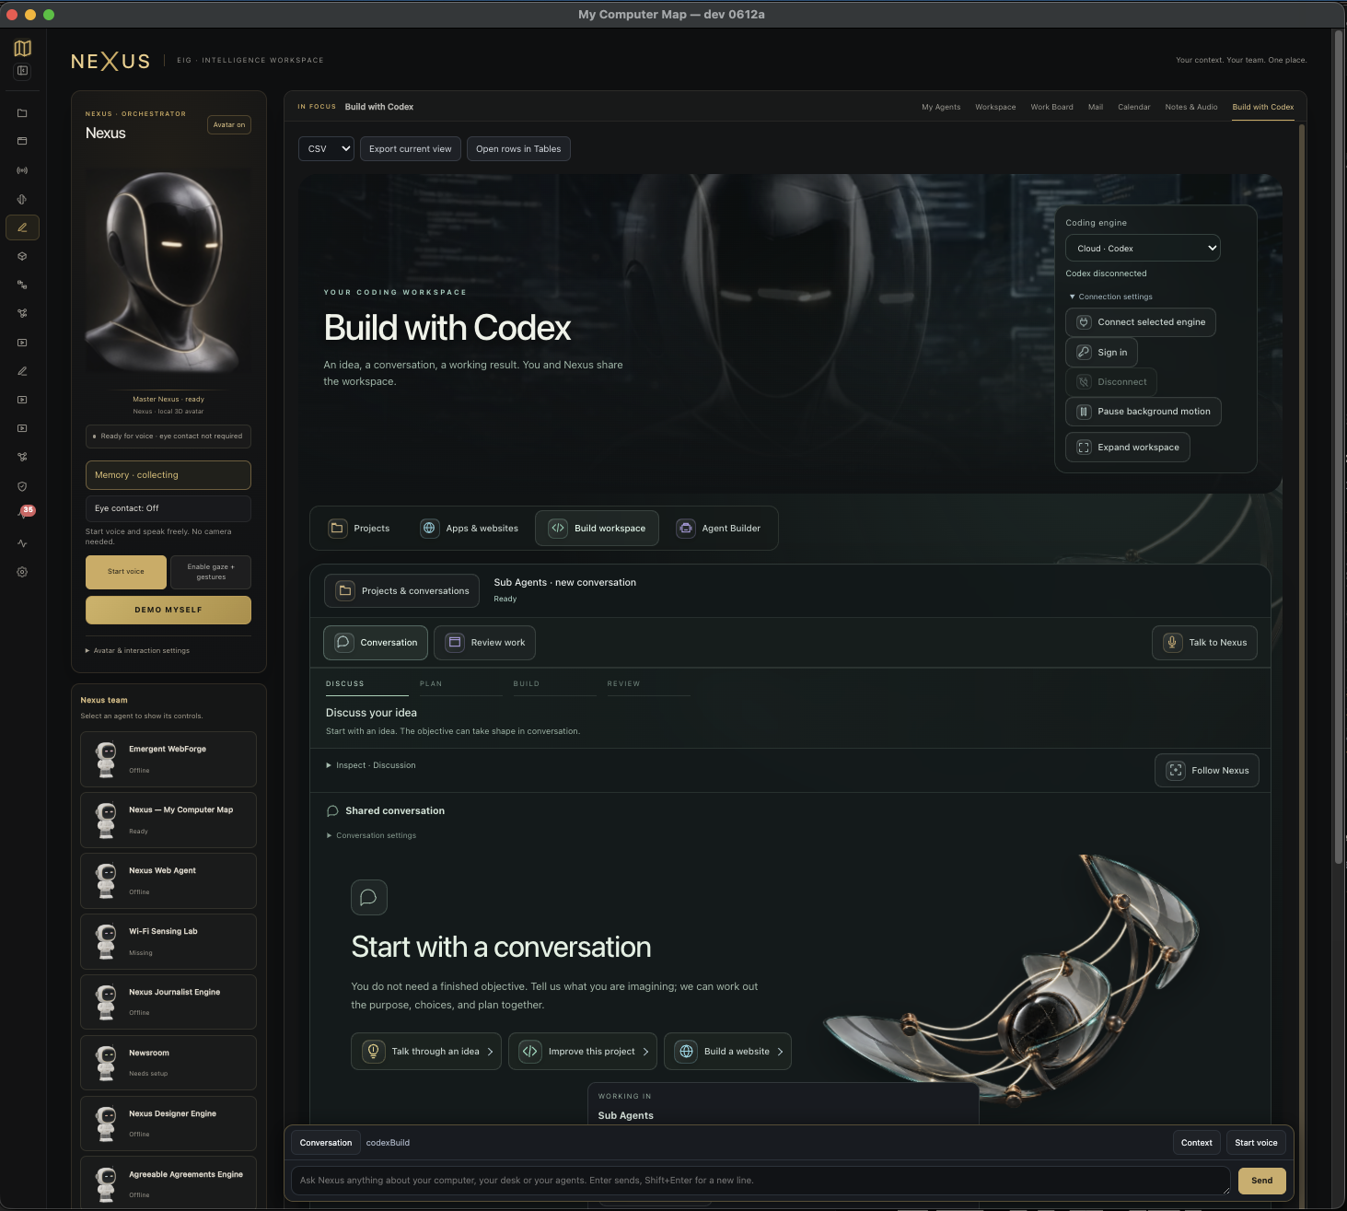Click into the Ask Nexus message field
Screen dimensions: 1347x1211
(761, 1181)
